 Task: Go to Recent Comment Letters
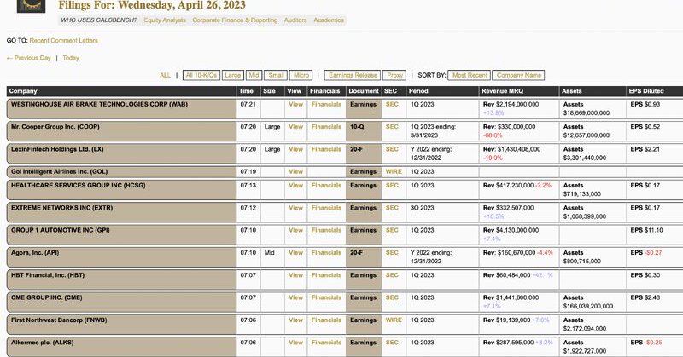(x=63, y=40)
